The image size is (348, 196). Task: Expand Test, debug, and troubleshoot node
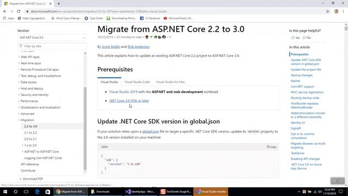(19, 76)
